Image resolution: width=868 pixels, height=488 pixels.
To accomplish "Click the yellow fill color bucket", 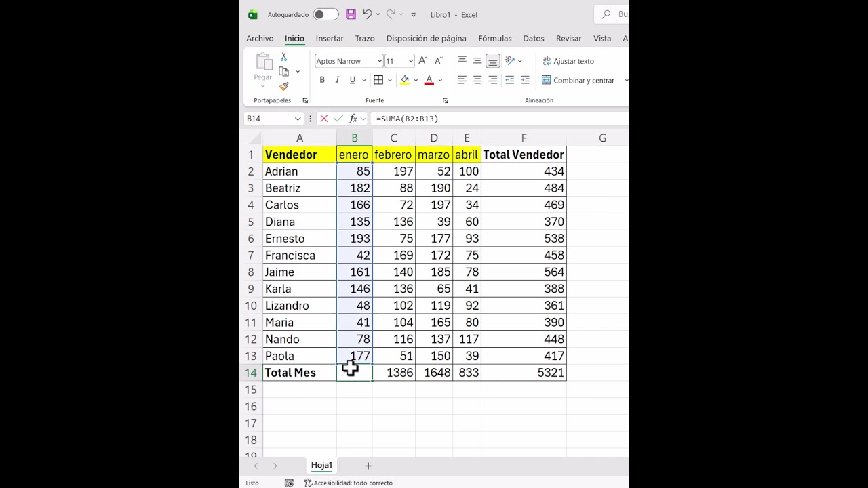I will pos(405,80).
